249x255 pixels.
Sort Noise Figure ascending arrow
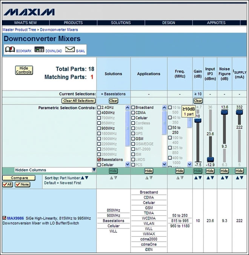(222, 178)
